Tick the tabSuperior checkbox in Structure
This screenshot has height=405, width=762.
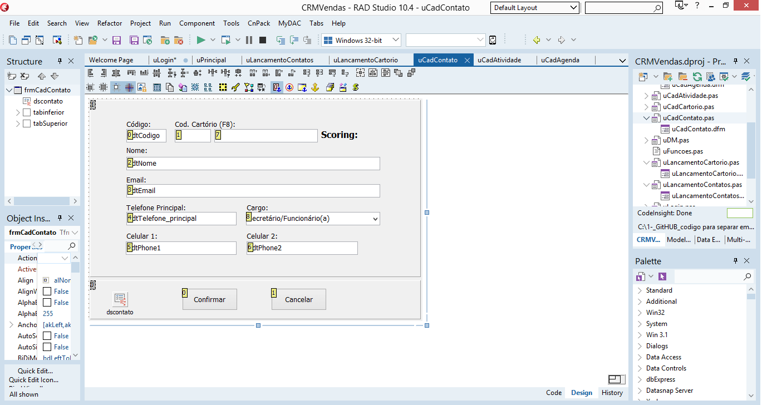pyautogui.click(x=27, y=124)
